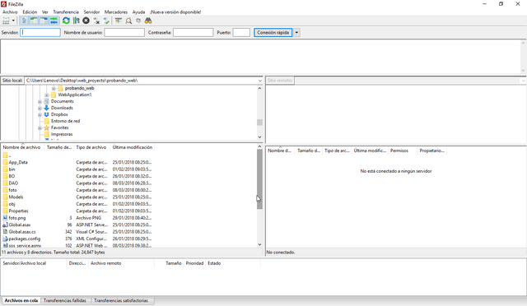Expand Dropbox tree node
The image size is (527, 306).
pyautogui.click(x=40, y=114)
